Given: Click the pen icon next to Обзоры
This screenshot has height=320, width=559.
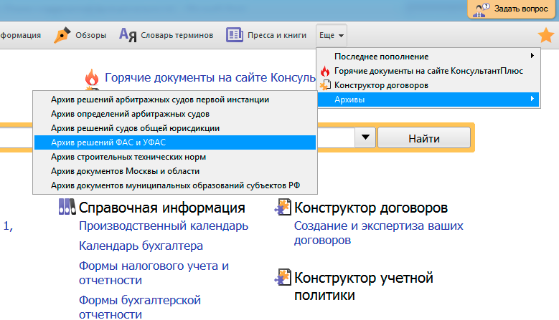Looking at the screenshot, I should (x=62, y=35).
